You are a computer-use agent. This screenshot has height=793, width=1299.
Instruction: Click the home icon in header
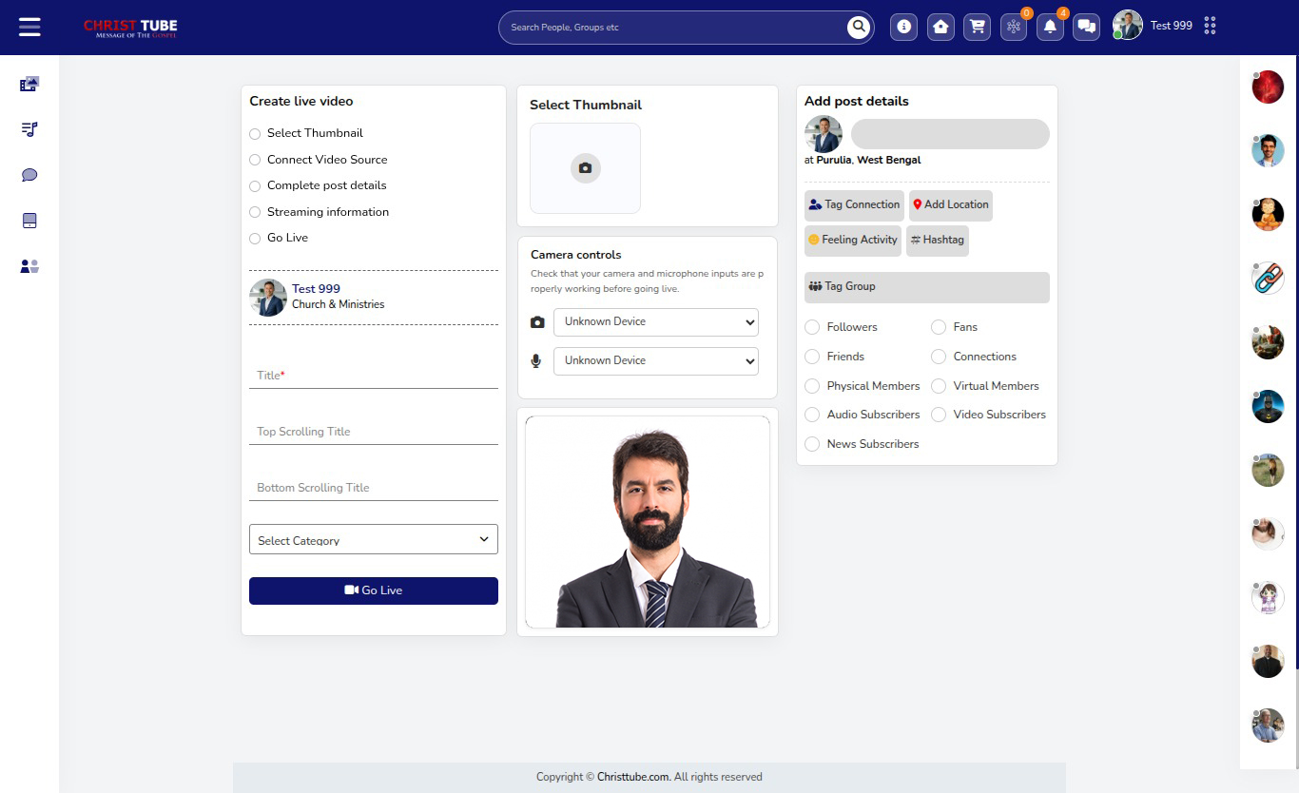(x=940, y=27)
